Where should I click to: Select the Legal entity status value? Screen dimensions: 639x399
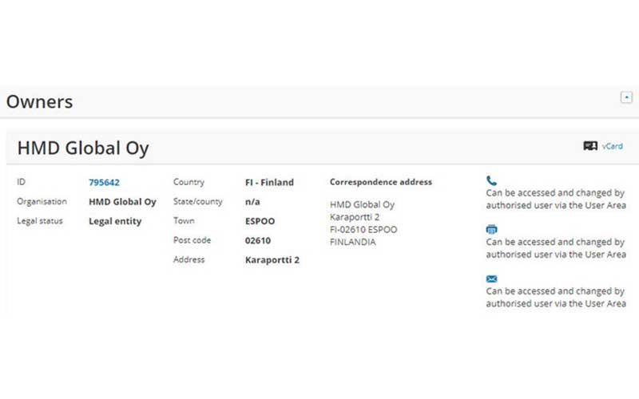tap(115, 221)
